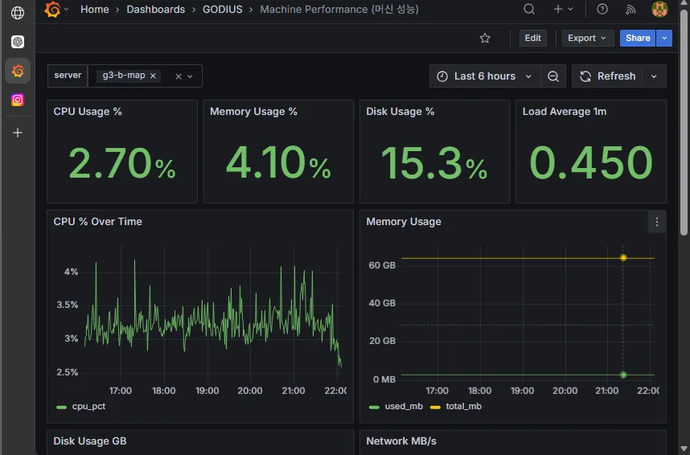Click the Refresh button
Image resolution: width=690 pixels, height=455 pixels.
coord(607,76)
